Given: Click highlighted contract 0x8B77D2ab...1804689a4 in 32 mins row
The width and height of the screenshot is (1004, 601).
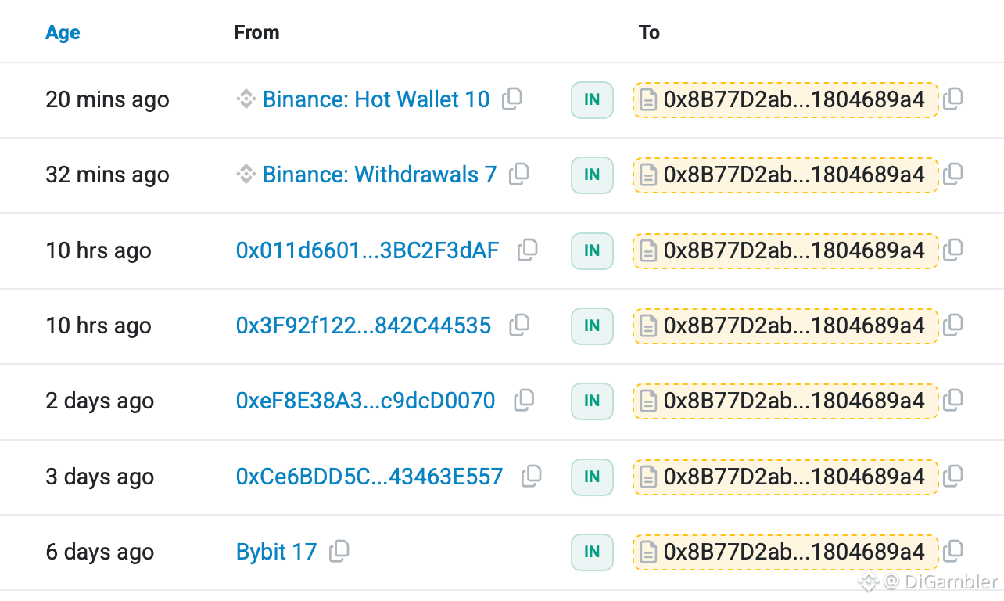Looking at the screenshot, I should point(785,175).
